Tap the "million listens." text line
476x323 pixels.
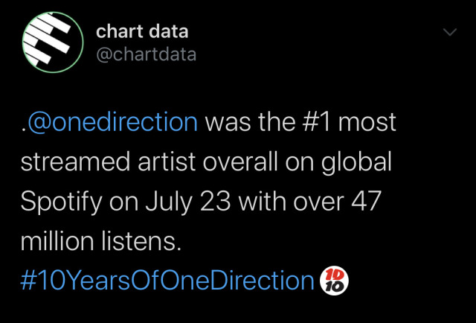[101, 240]
